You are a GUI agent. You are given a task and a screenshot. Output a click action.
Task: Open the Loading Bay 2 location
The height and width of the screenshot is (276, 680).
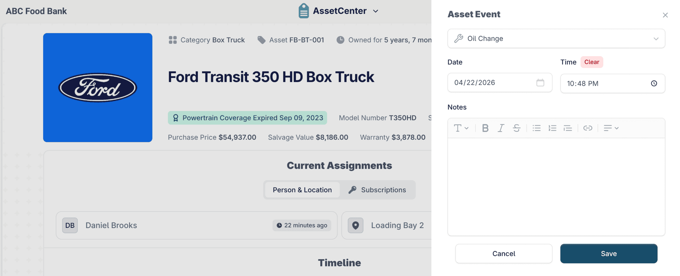[397, 225]
